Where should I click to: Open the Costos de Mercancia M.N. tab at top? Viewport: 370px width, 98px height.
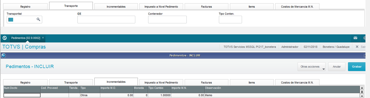click(297, 7)
